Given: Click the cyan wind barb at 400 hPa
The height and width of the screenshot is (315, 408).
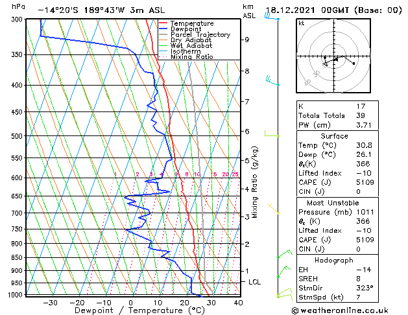Looking at the screenshot, I should (272, 81).
